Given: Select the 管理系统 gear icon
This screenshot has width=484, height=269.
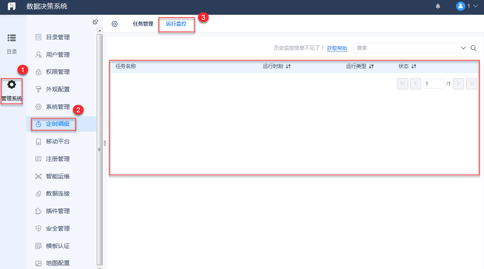Looking at the screenshot, I should point(12,84).
